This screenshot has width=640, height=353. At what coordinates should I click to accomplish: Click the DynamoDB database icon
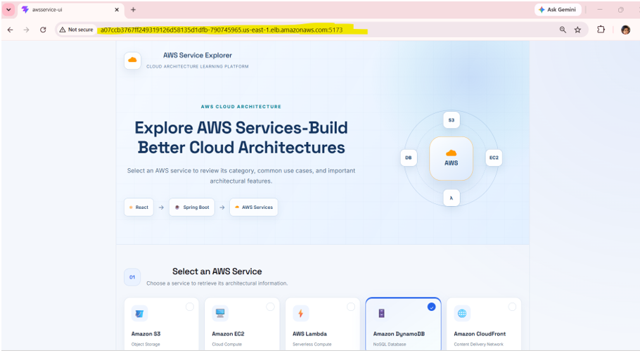[381, 314]
